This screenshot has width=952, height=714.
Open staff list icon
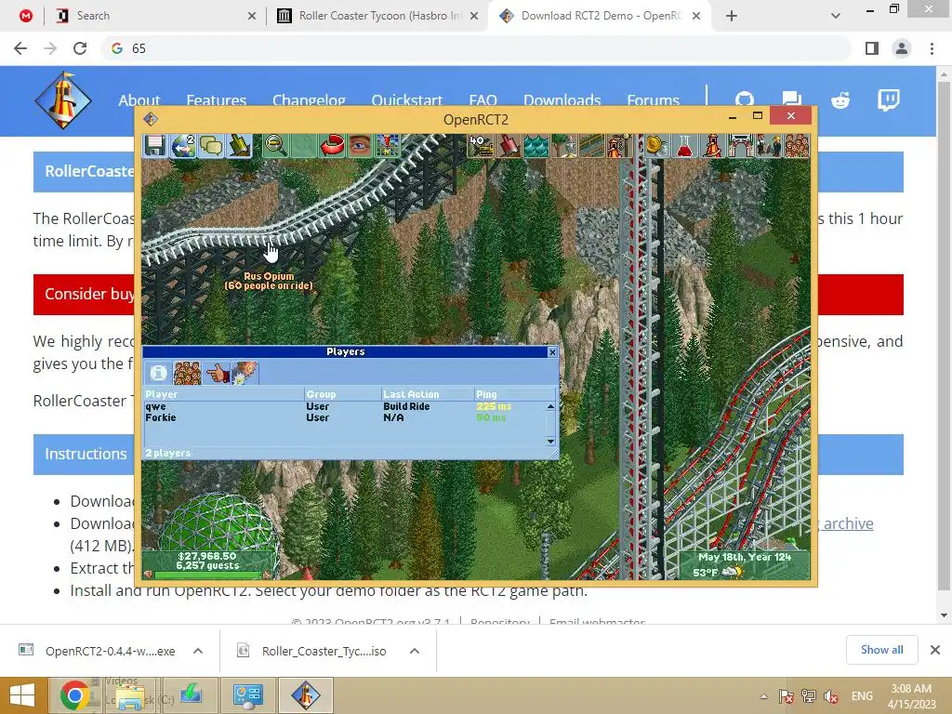tap(768, 146)
